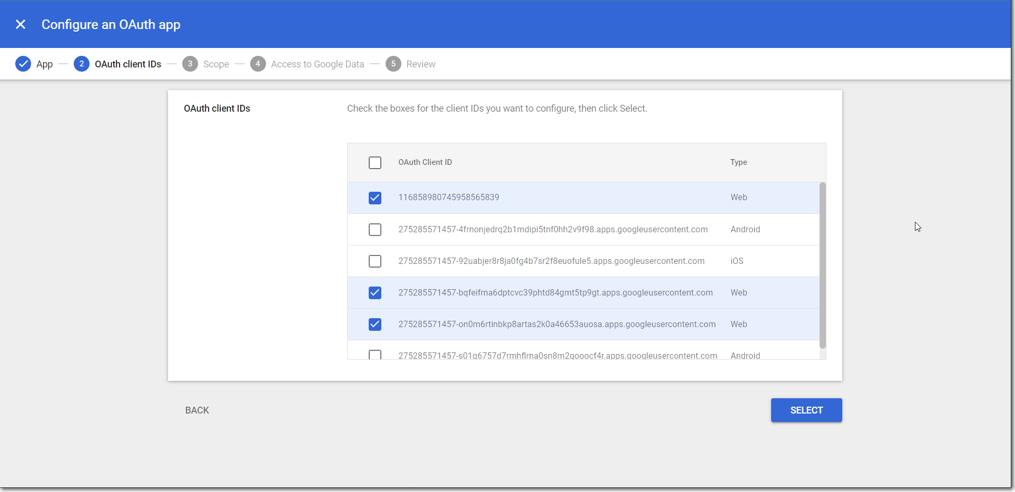Click the step 4 number circle icon
Viewport: 1015px width, 492px height.
tap(258, 64)
